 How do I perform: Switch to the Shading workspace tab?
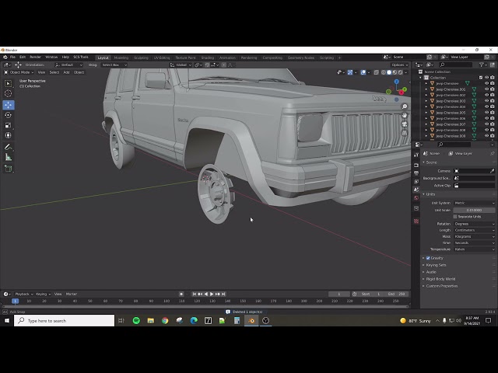point(208,58)
